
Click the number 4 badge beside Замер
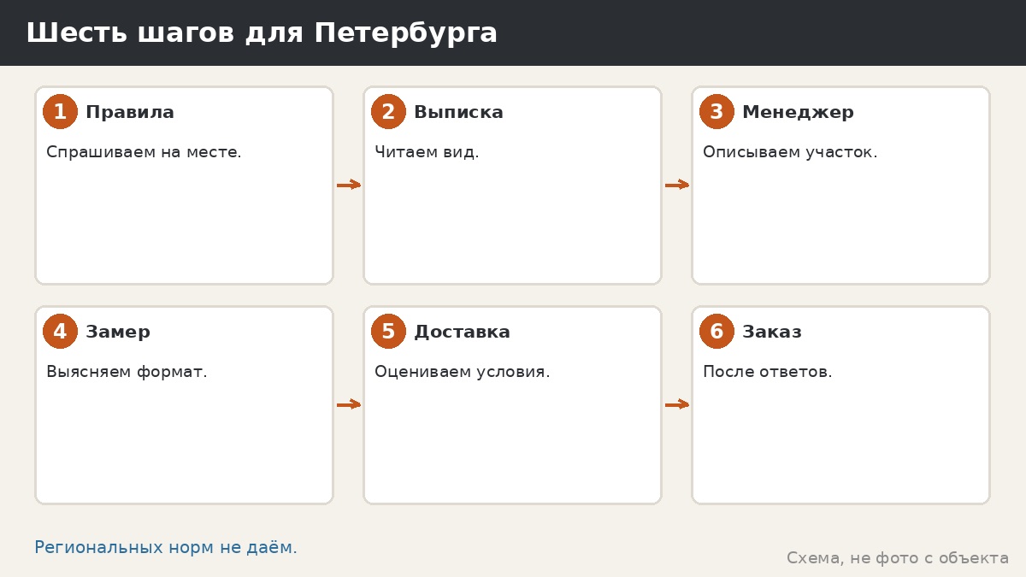(x=60, y=332)
